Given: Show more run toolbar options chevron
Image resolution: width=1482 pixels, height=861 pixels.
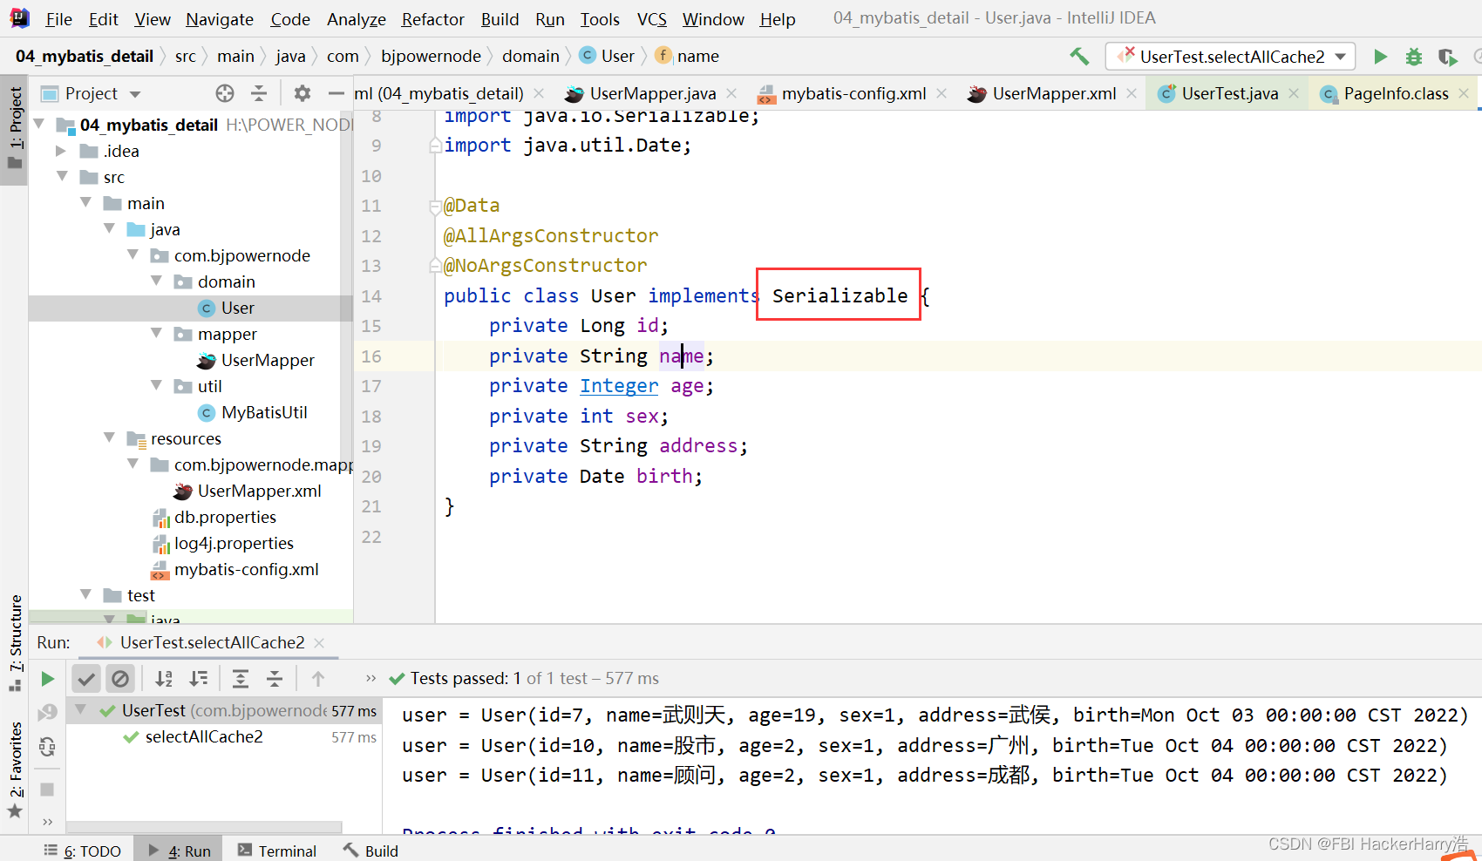Looking at the screenshot, I should (370, 679).
